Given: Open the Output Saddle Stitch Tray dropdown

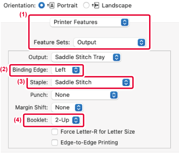Looking at the screenshot, I should pos(86,57).
